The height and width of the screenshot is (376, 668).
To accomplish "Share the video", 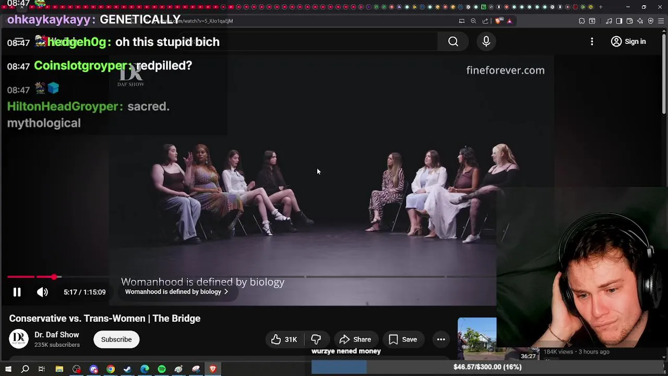I will pos(355,339).
